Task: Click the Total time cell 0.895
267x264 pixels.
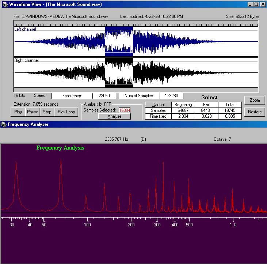Action: coord(230,116)
